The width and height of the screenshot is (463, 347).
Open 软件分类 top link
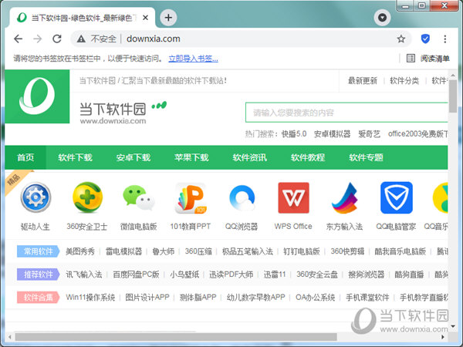[404, 80]
